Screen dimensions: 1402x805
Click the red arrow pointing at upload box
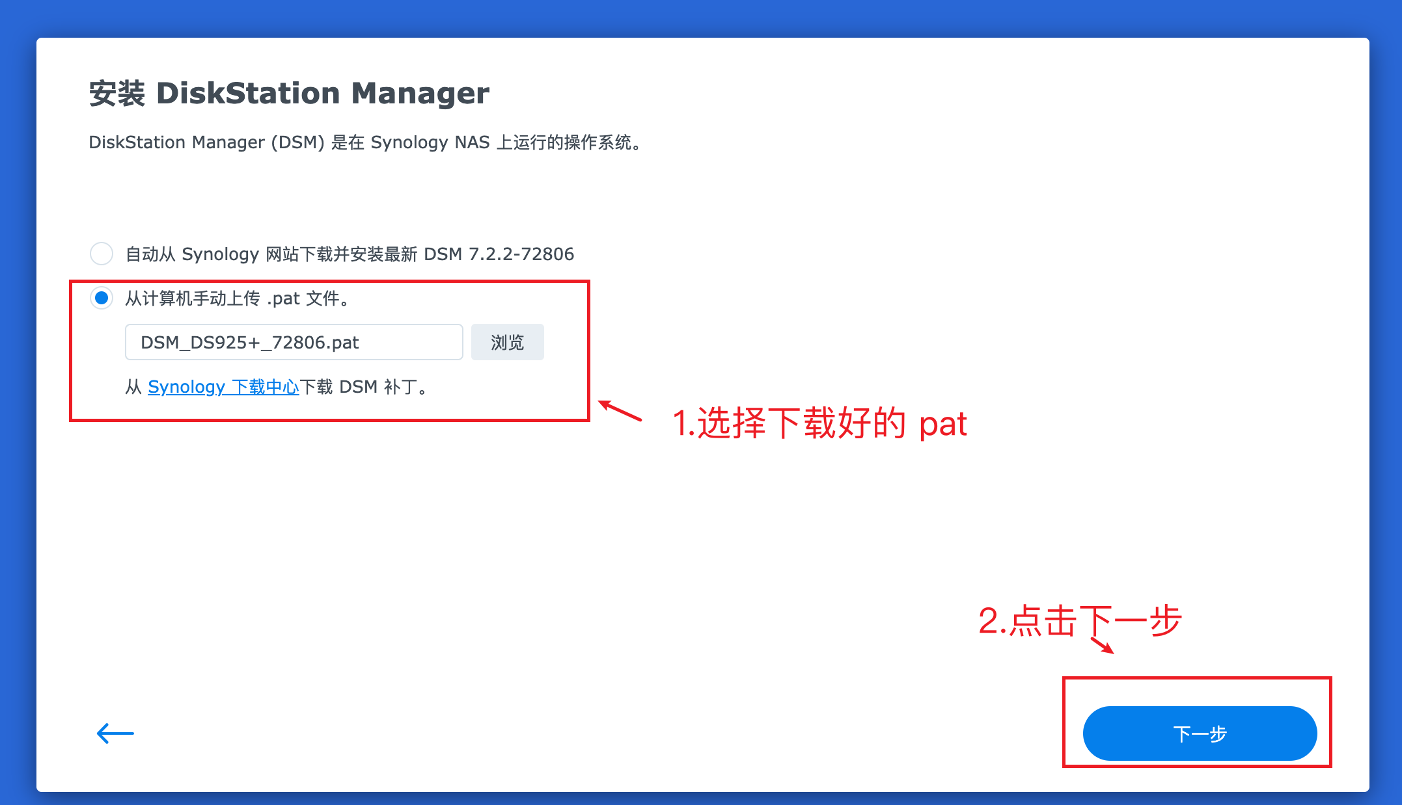(620, 410)
